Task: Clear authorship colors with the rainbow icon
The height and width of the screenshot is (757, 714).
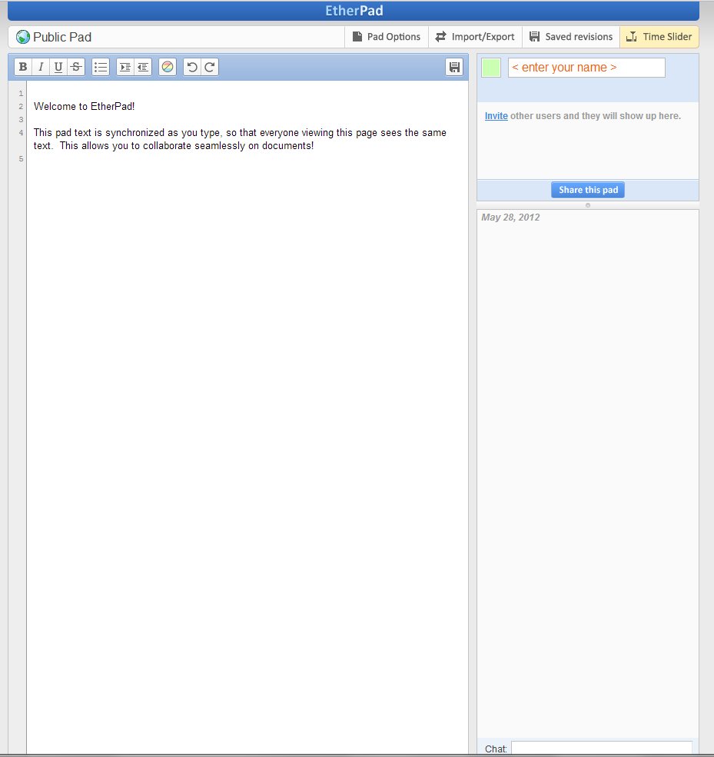Action: [x=168, y=67]
